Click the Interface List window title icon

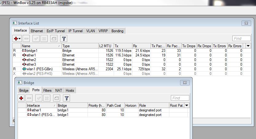(15, 23)
